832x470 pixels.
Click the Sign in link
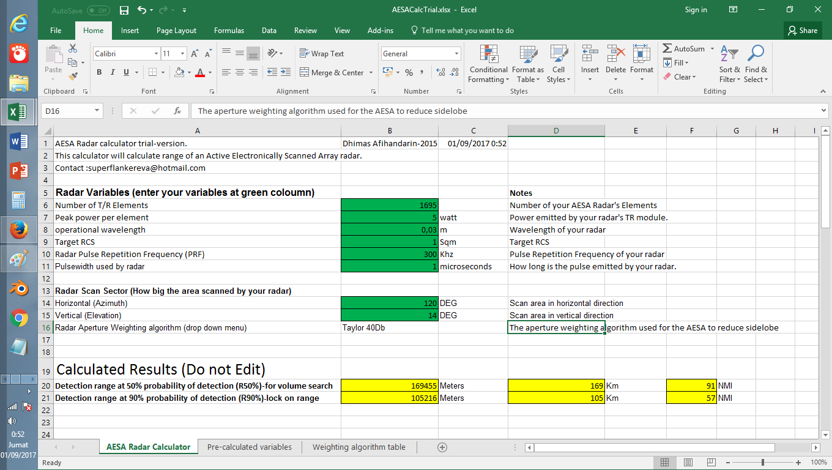696,10
